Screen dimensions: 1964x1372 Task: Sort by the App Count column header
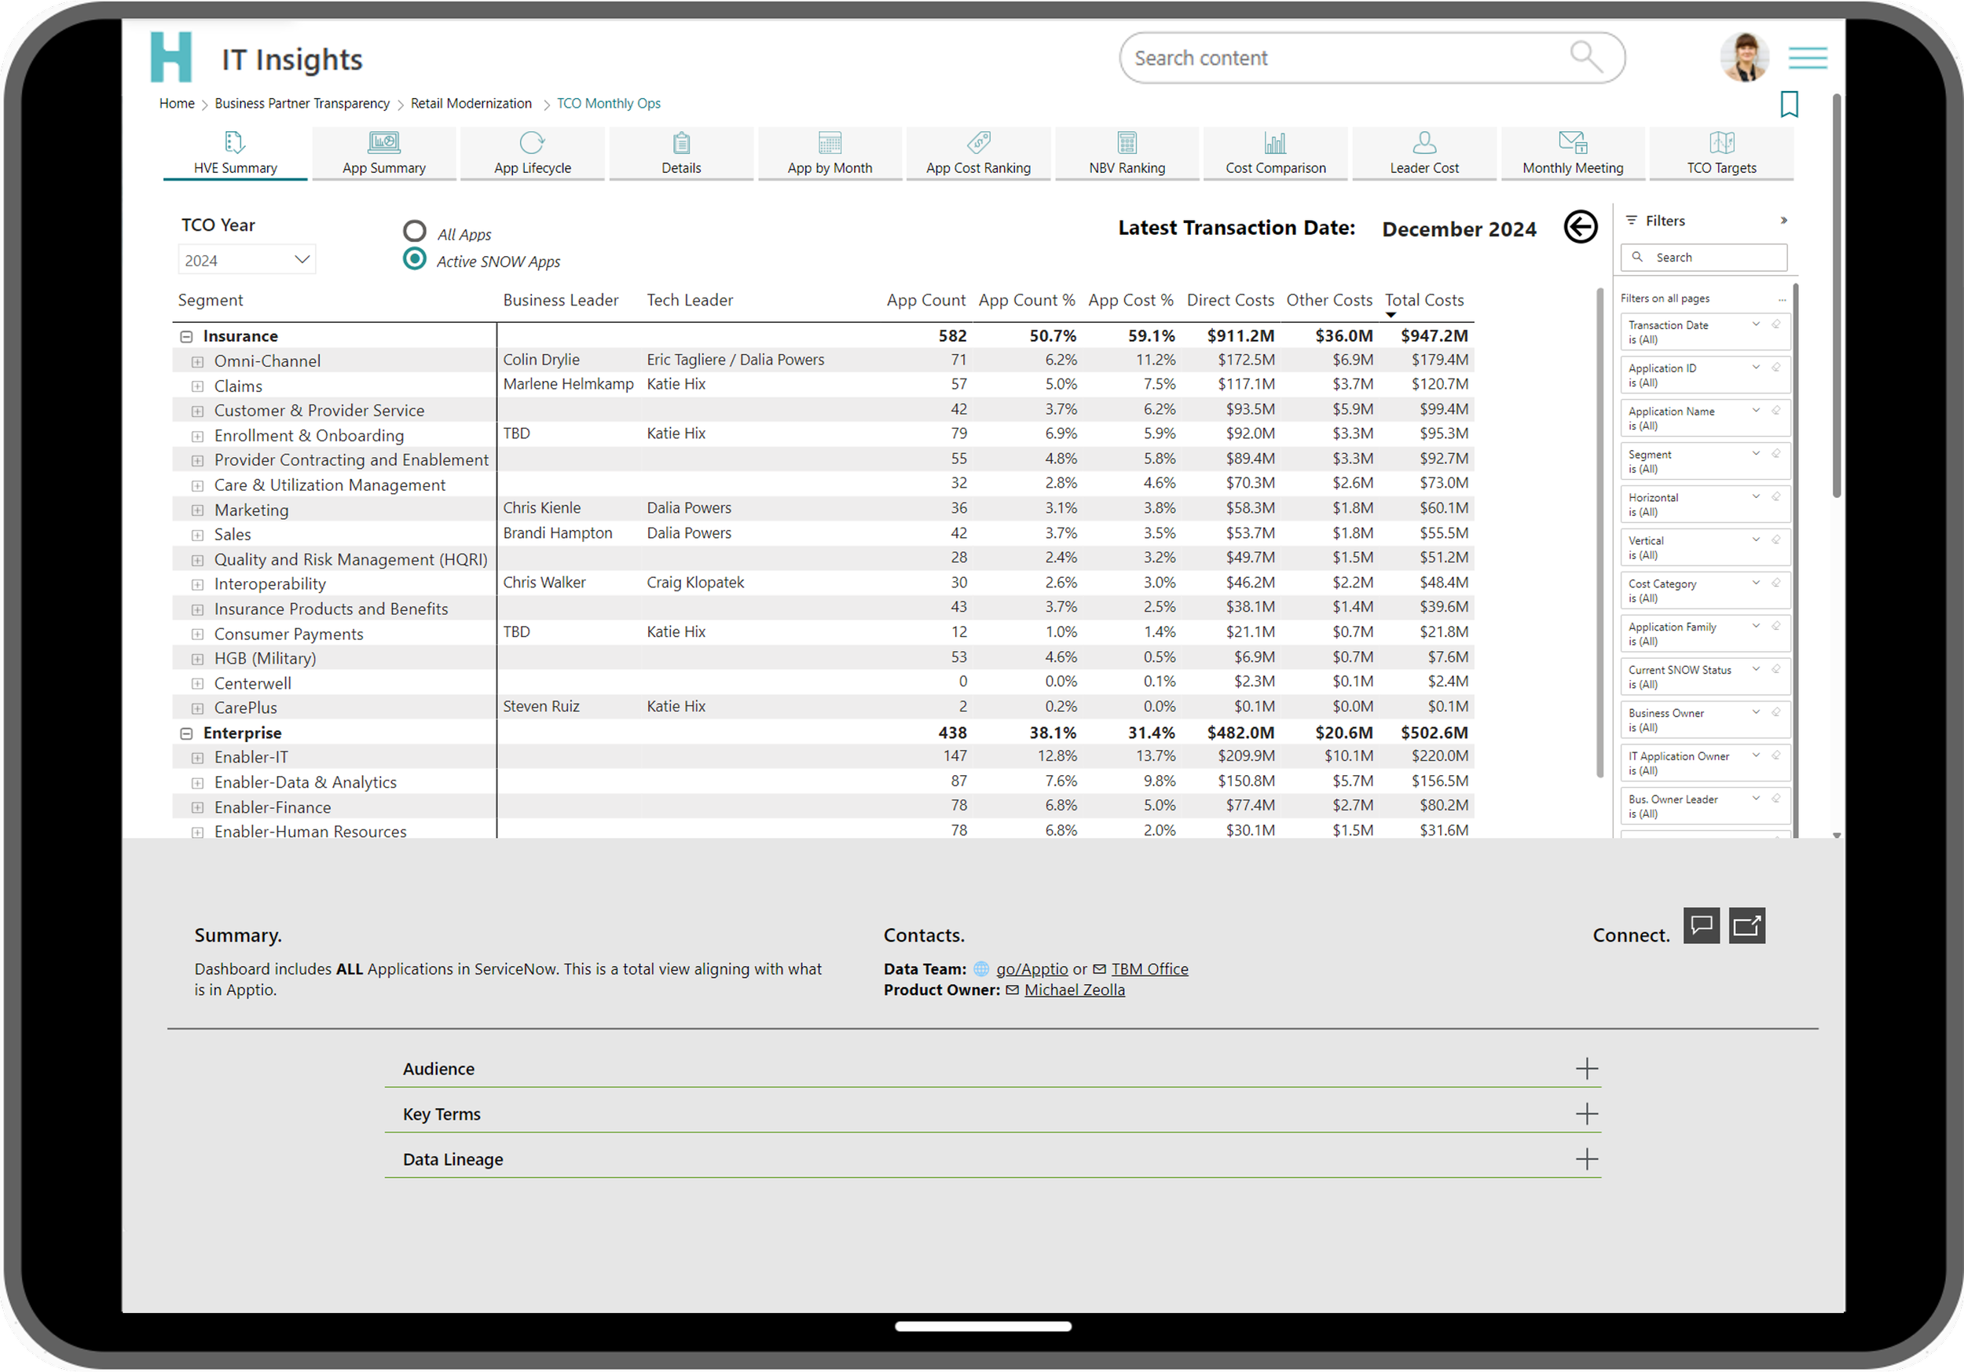[925, 300]
